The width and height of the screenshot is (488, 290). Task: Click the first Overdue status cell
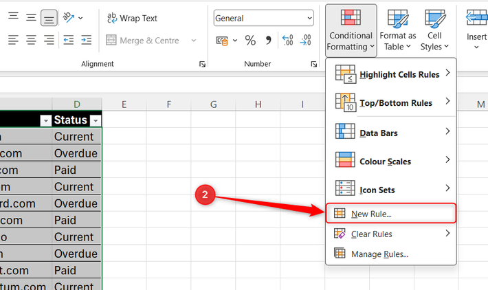76,153
